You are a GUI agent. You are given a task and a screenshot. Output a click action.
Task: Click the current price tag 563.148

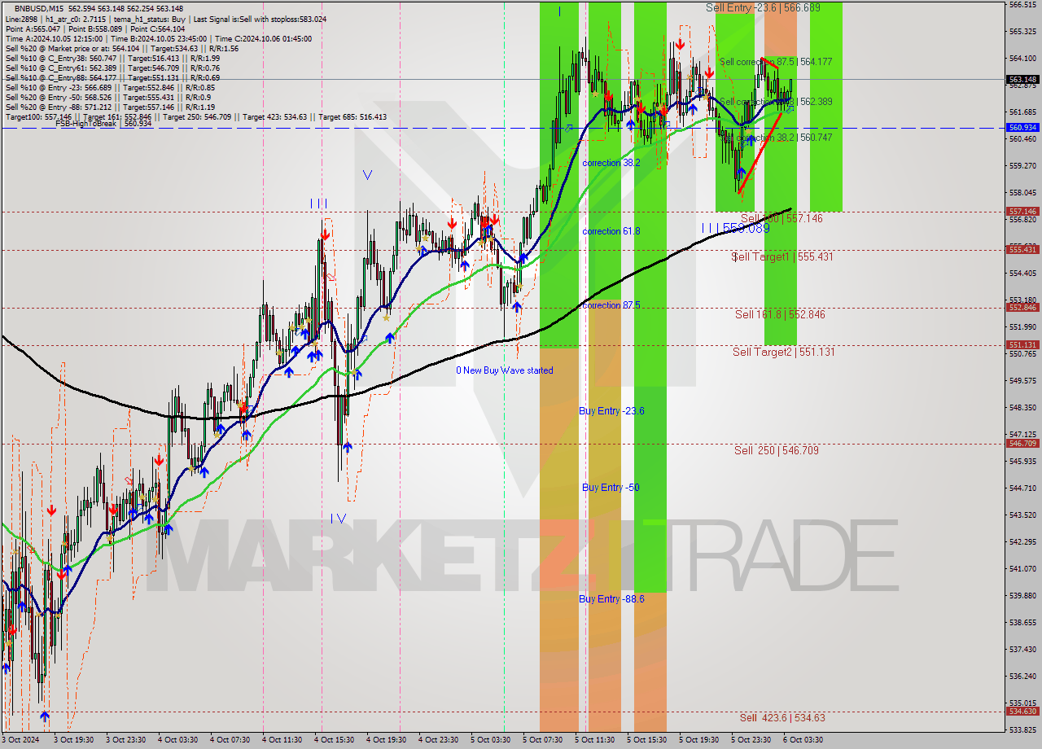(x=1022, y=80)
